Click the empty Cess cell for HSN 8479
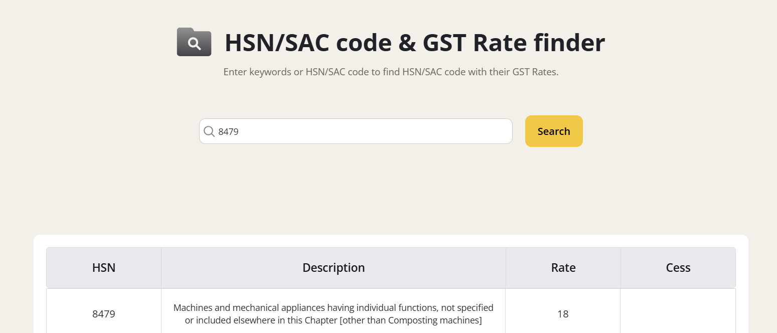This screenshot has height=333, width=777. pos(678,313)
